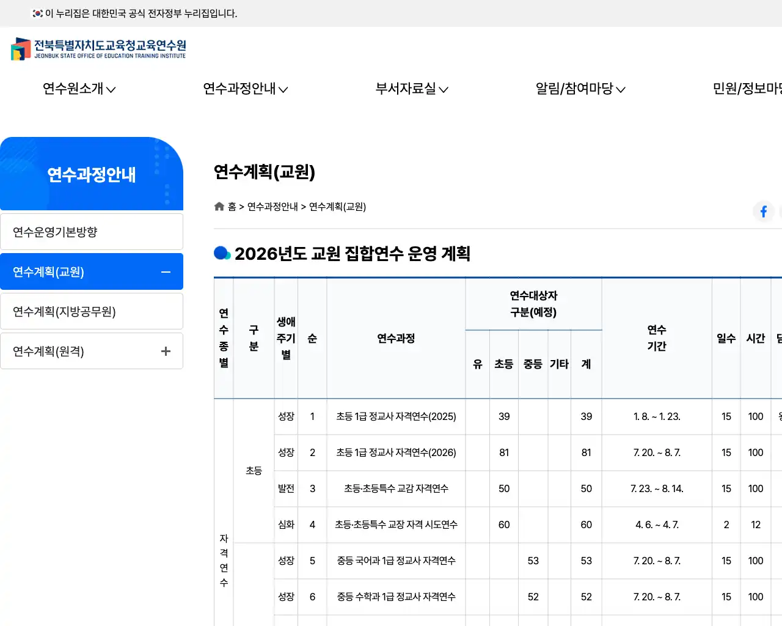Image resolution: width=782 pixels, height=626 pixels.
Task: Select the 중등 국어과 1급 정교사 자격연수 row
Action: pos(396,561)
